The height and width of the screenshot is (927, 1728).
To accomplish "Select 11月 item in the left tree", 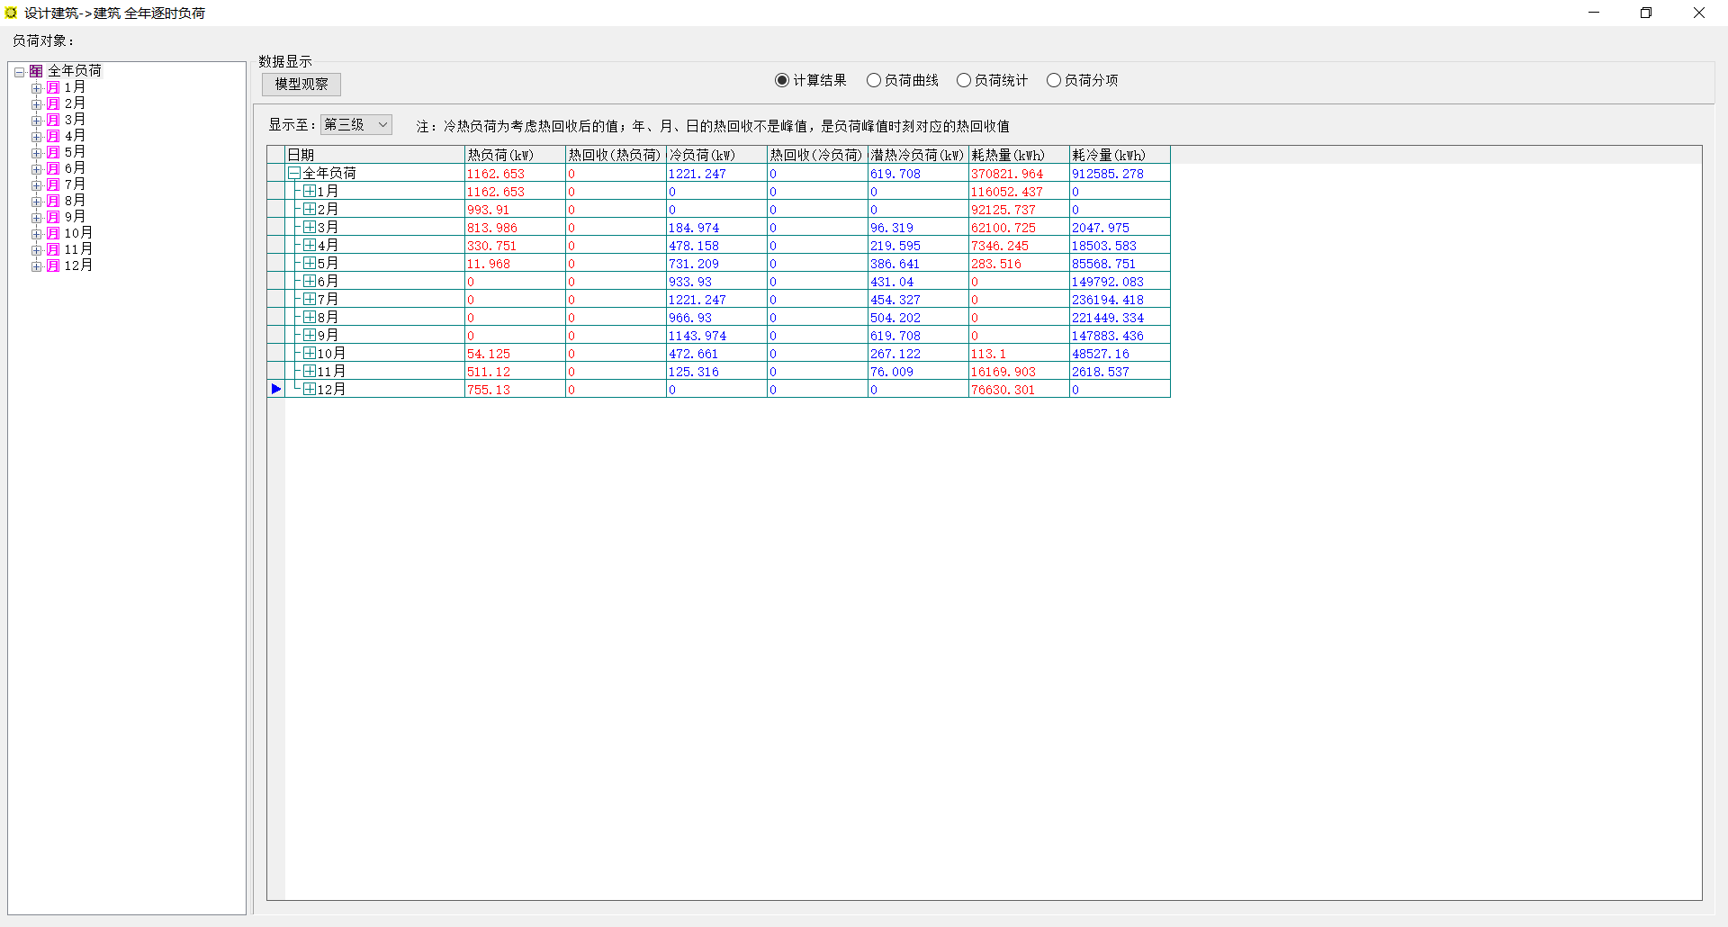I will coord(77,249).
